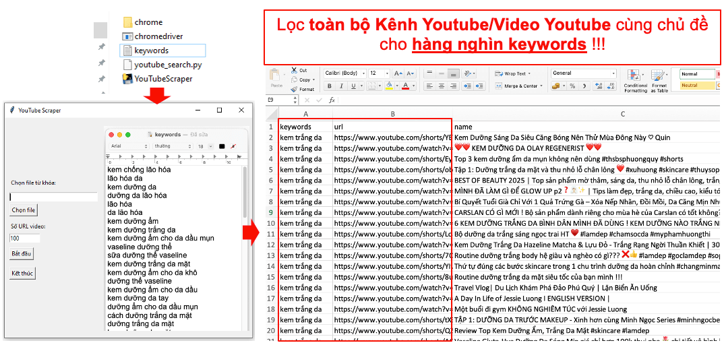The width and height of the screenshot is (724, 345).
Task: Select the Neutral cell style
Action: pyautogui.click(x=696, y=86)
